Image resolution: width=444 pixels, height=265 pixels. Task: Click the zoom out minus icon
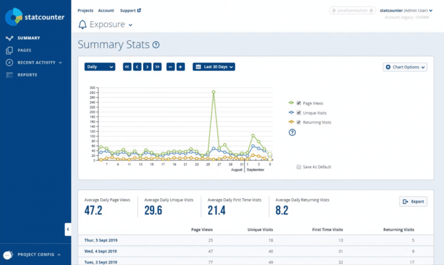click(170, 67)
